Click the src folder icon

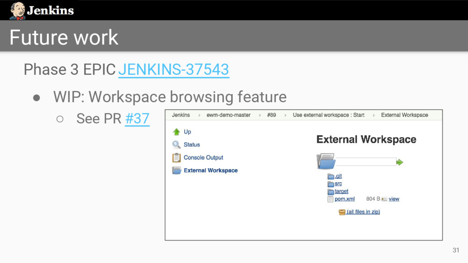331,184
